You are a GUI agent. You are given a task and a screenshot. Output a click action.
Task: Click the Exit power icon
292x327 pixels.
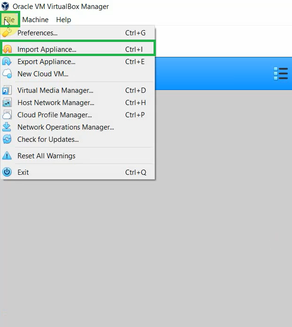click(7, 172)
